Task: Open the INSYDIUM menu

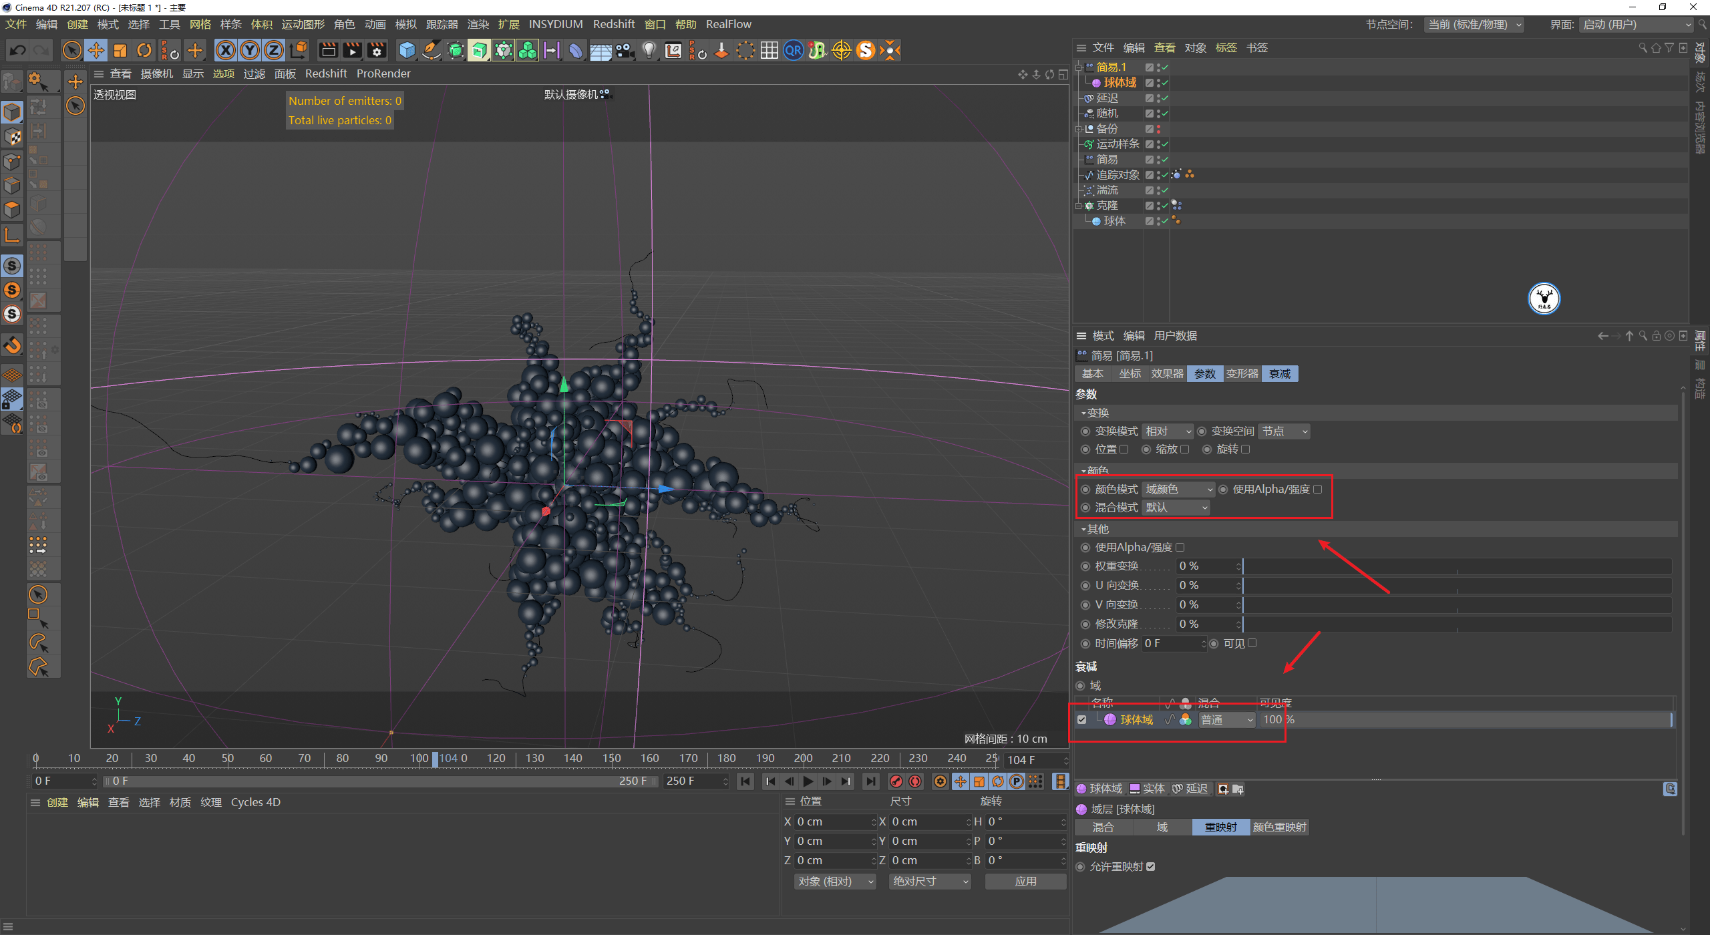Action: [x=556, y=24]
